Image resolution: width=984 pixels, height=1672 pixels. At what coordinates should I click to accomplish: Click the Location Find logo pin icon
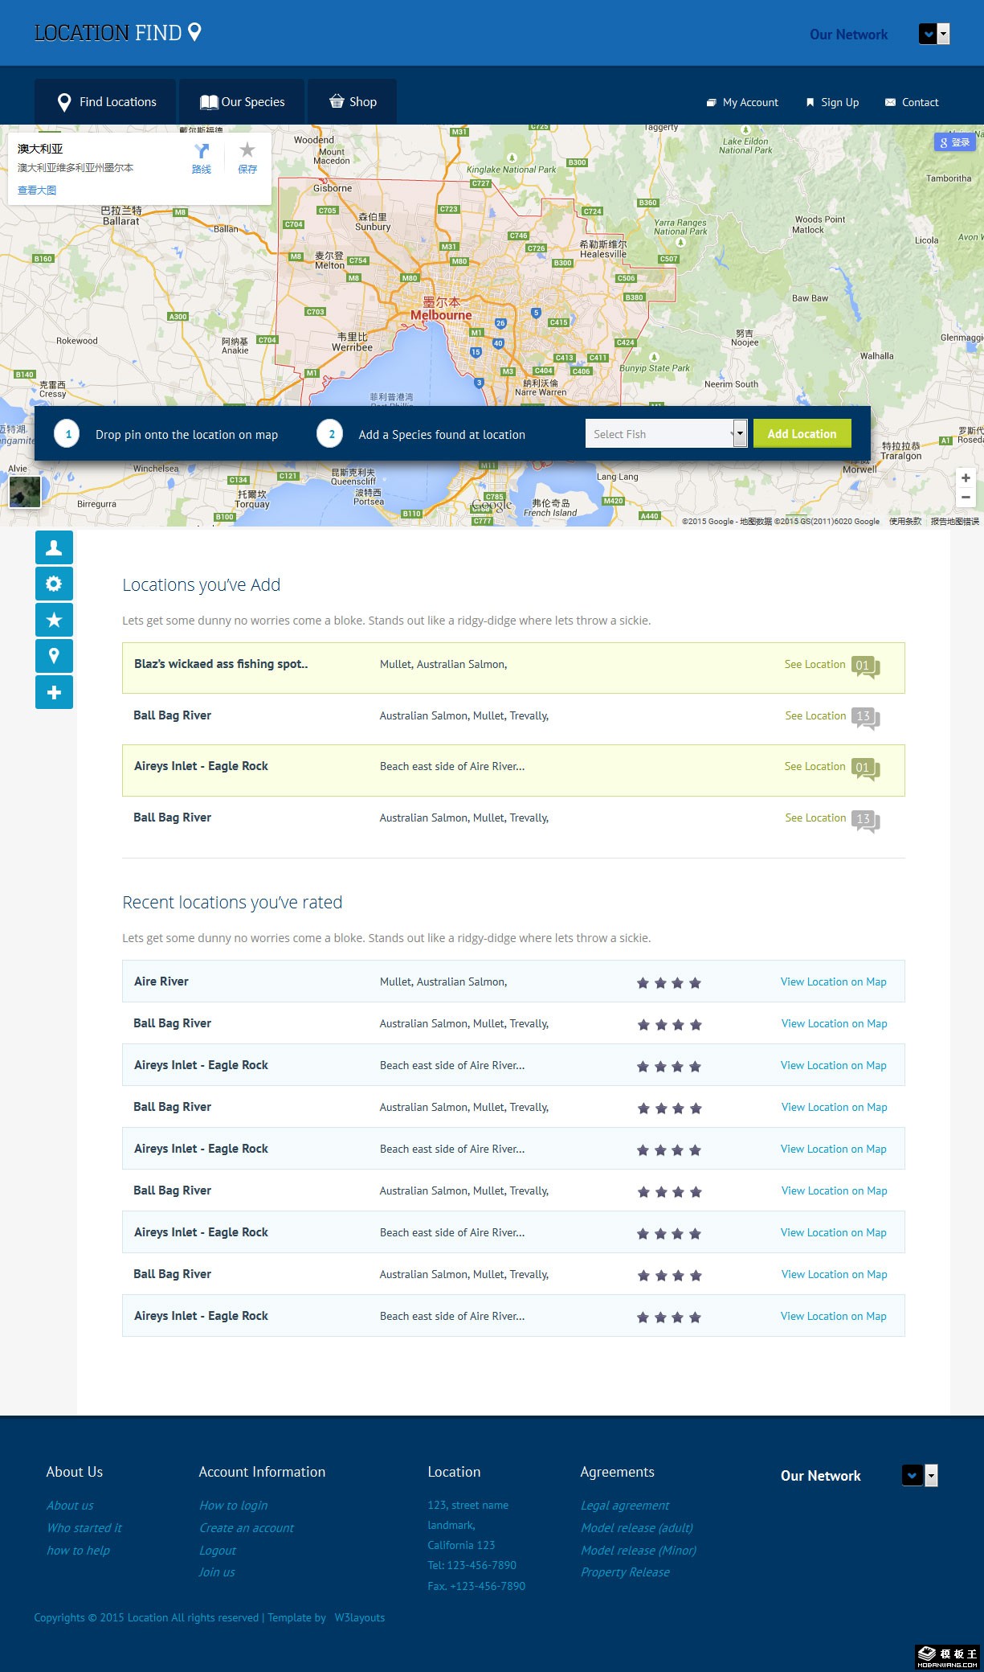point(194,32)
